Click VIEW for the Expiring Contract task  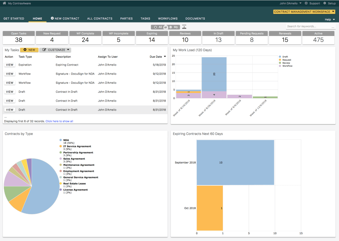pos(10,65)
